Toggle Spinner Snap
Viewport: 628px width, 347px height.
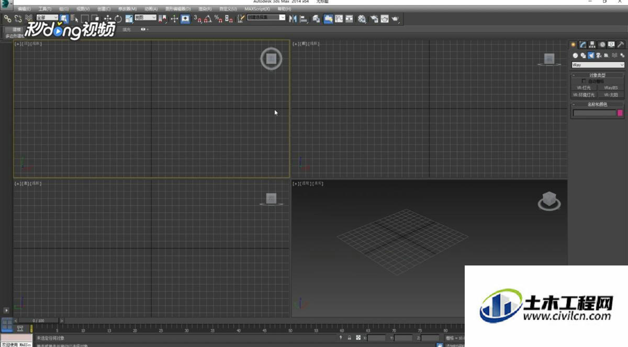pyautogui.click(x=229, y=19)
